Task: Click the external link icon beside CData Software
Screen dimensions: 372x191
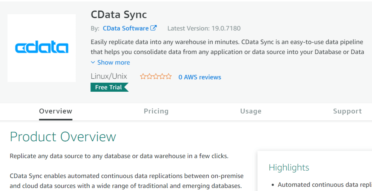Action: tap(153, 28)
